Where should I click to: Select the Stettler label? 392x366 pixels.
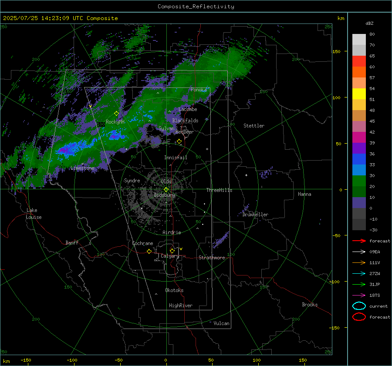[254, 126]
